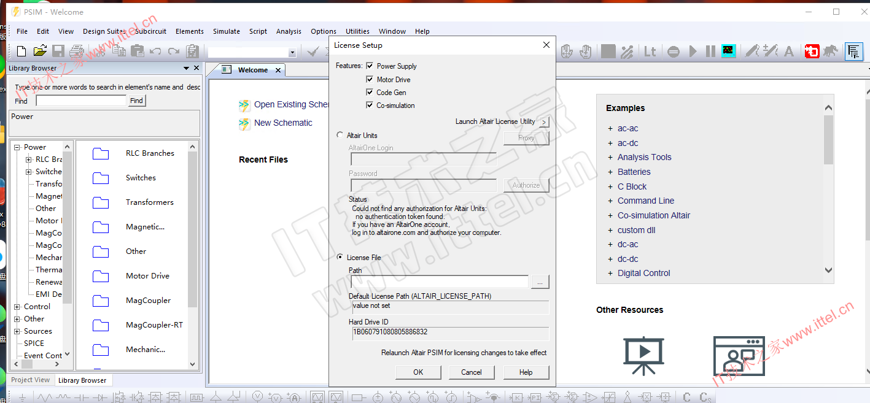The image size is (870, 403).
Task: Click Help in the License Setup dialog
Action: 526,372
